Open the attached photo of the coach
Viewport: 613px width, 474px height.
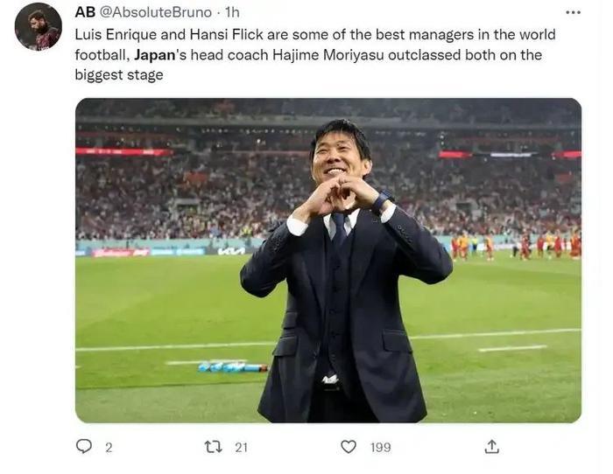point(328,261)
